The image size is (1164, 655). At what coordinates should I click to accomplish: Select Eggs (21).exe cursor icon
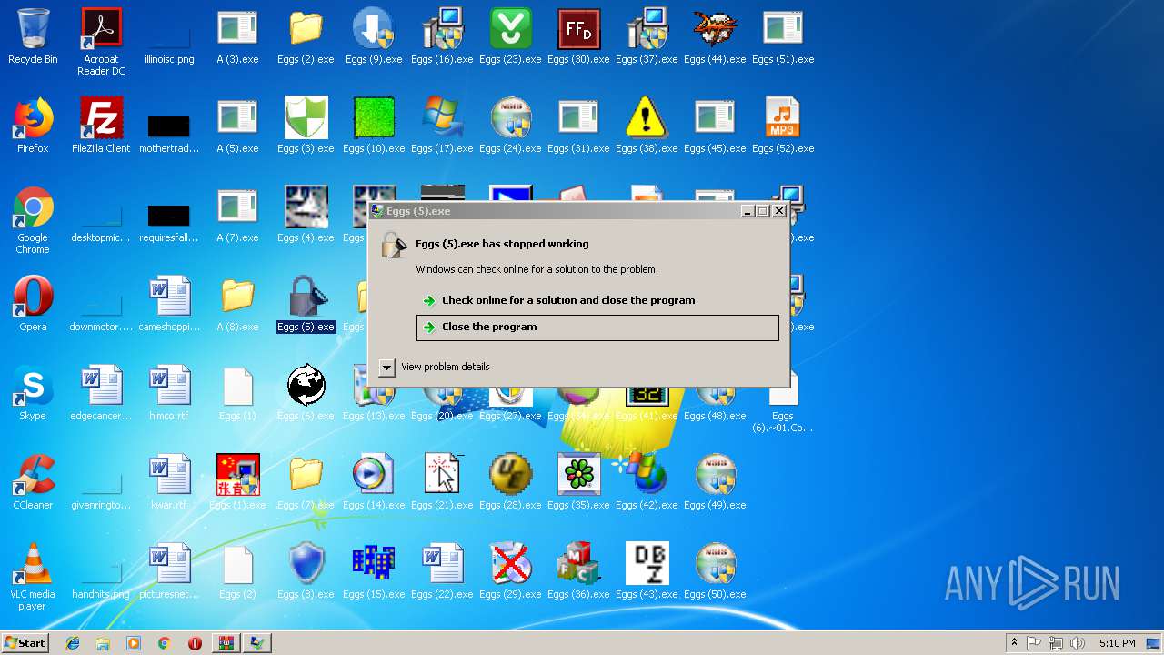pos(442,475)
